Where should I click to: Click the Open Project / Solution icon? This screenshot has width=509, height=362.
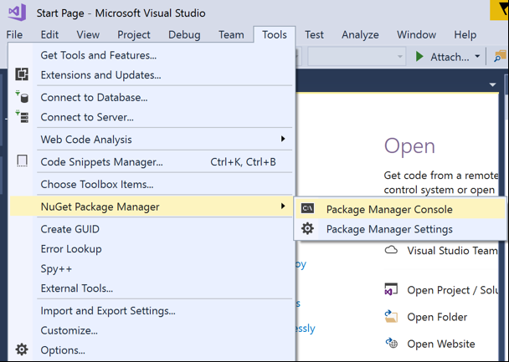pos(391,289)
